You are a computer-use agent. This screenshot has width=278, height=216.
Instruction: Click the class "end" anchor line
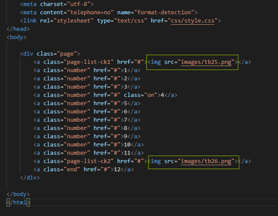pos(84,169)
